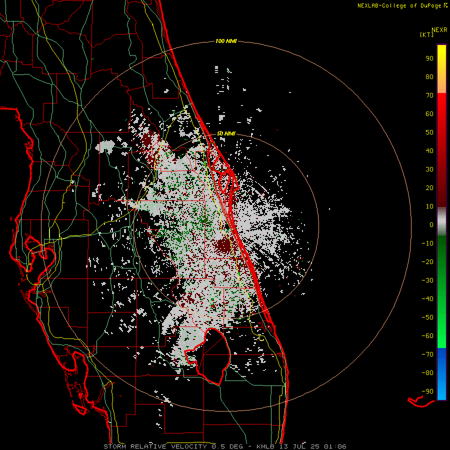Click the 50 value on the velocity scale

[429, 132]
